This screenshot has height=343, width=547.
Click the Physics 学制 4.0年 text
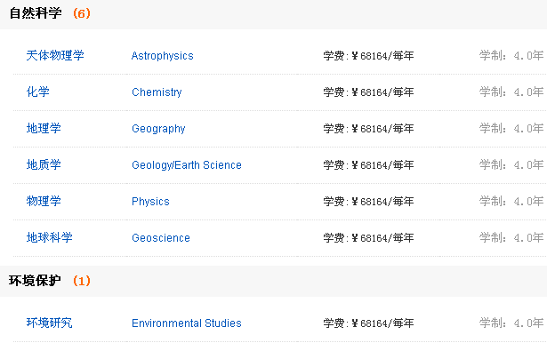coord(511,202)
